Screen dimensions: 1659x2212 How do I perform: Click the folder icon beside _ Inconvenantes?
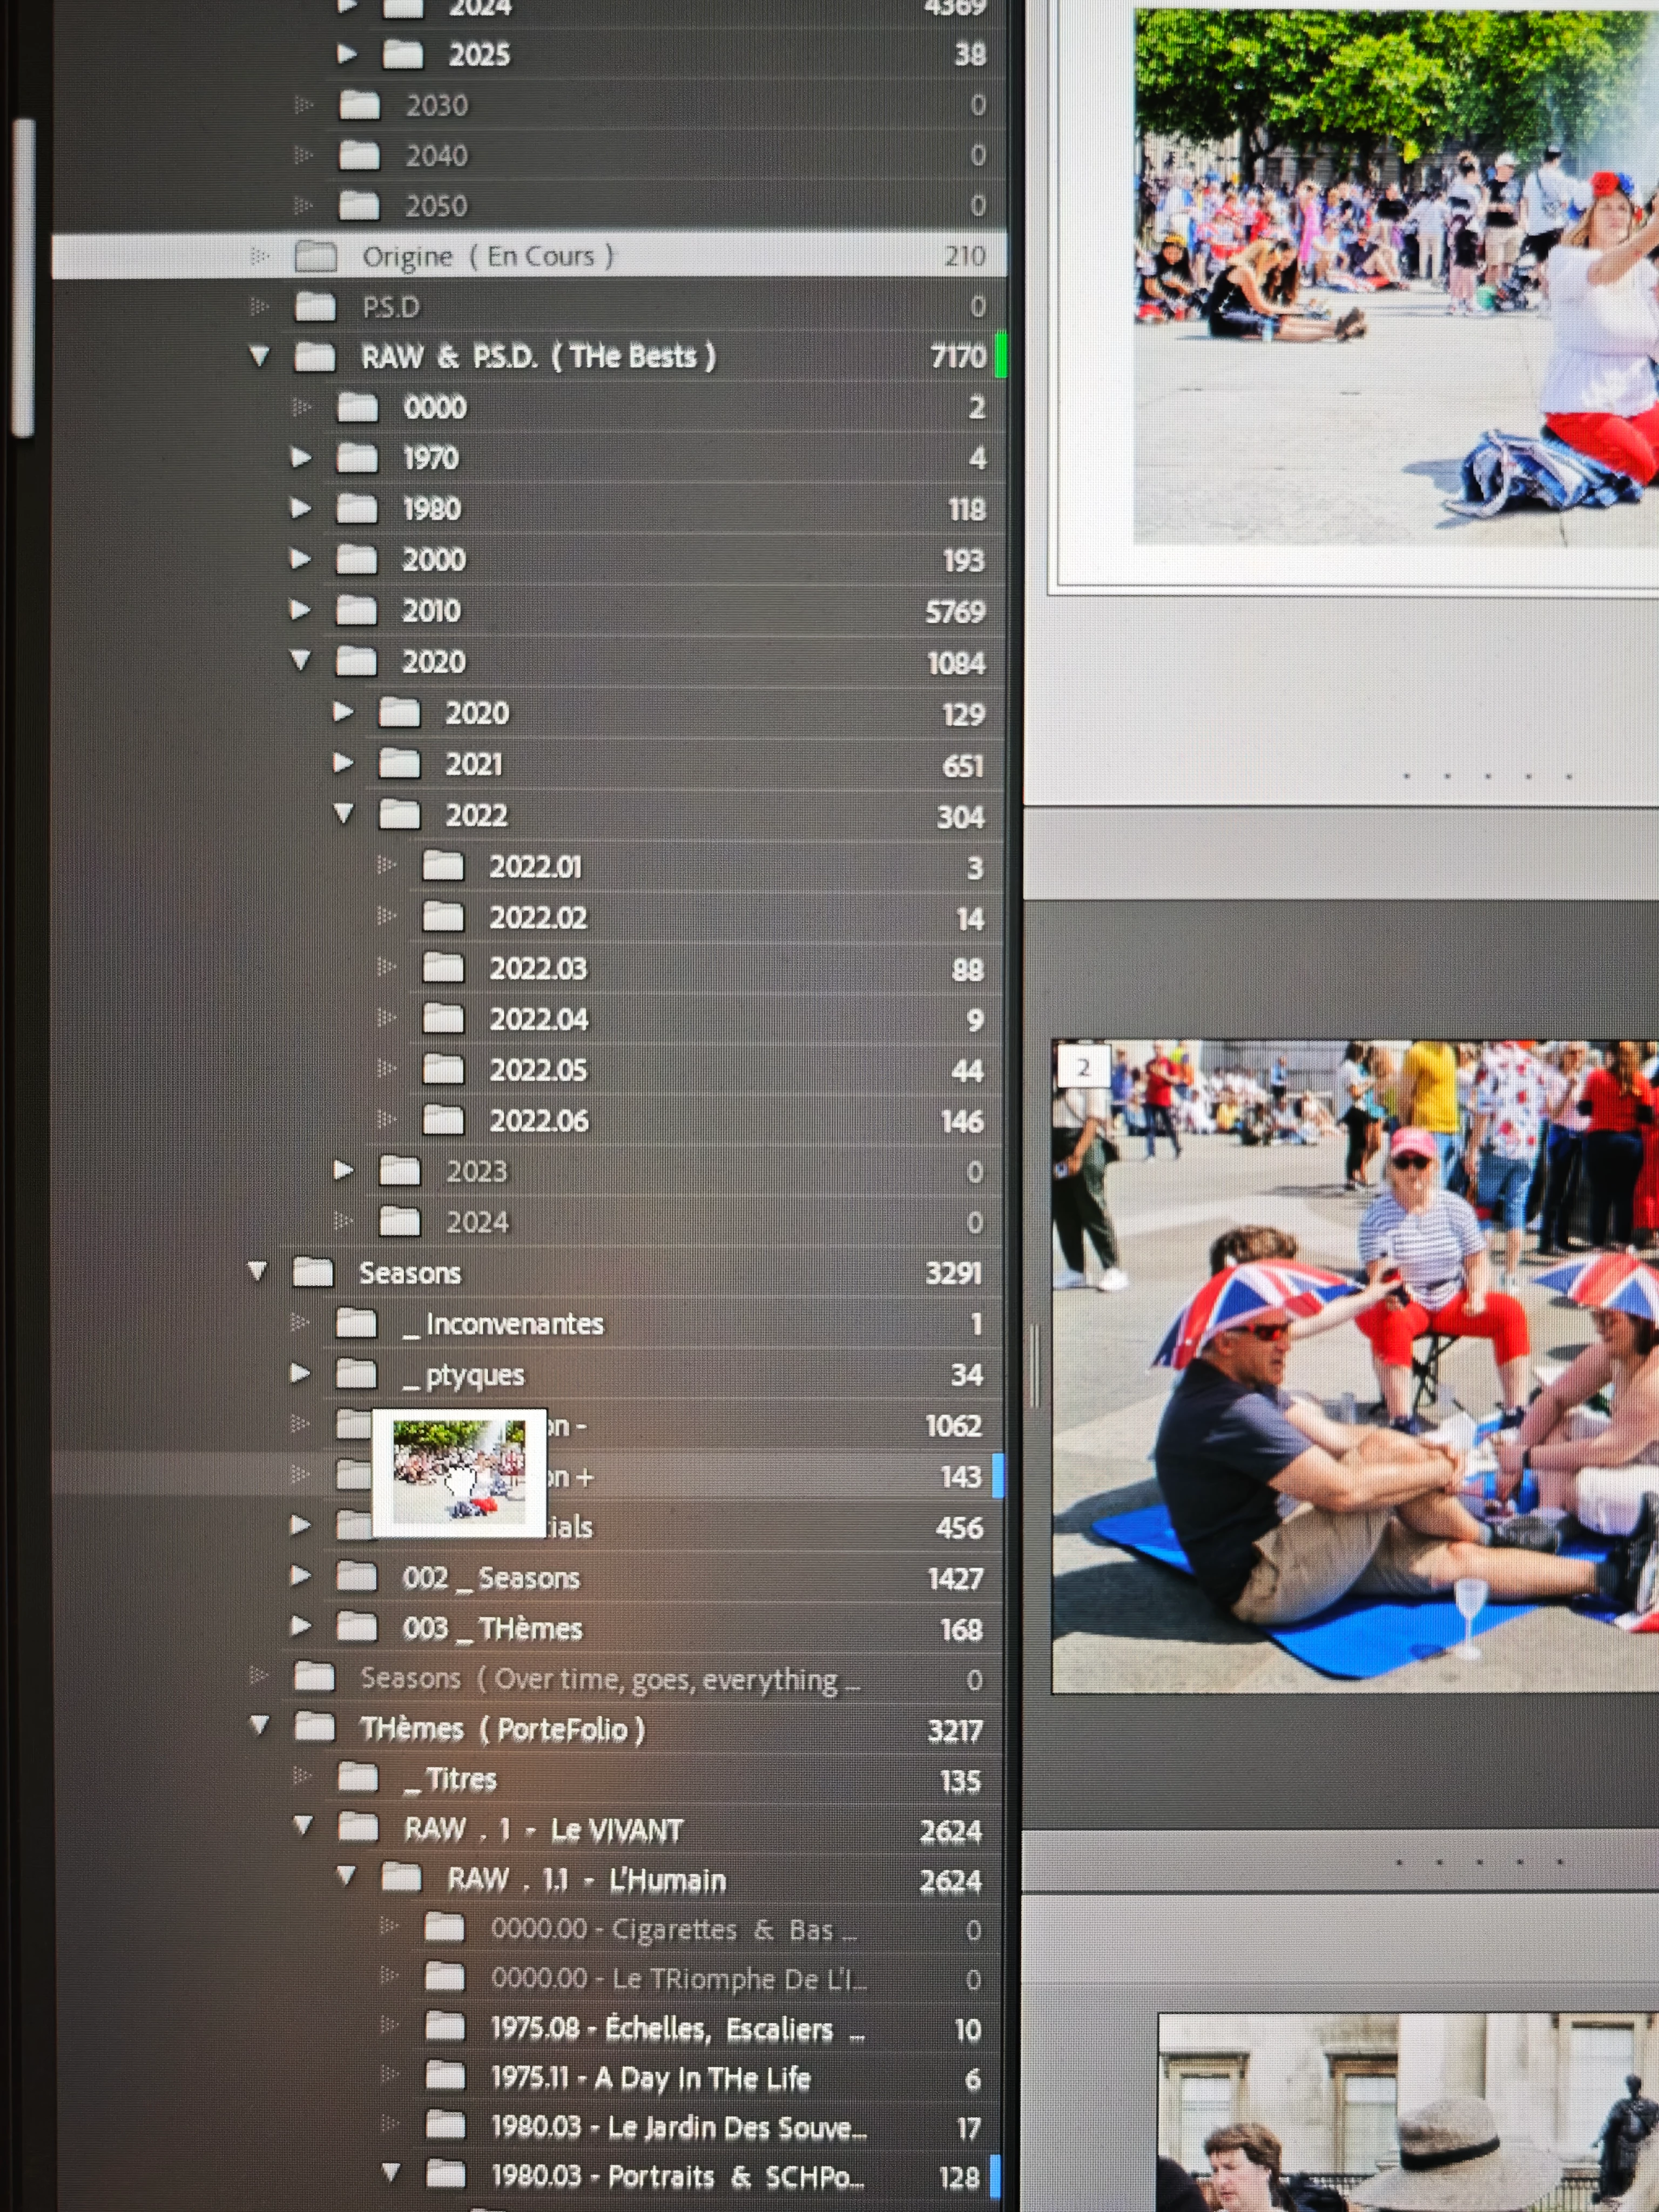pos(356,1323)
